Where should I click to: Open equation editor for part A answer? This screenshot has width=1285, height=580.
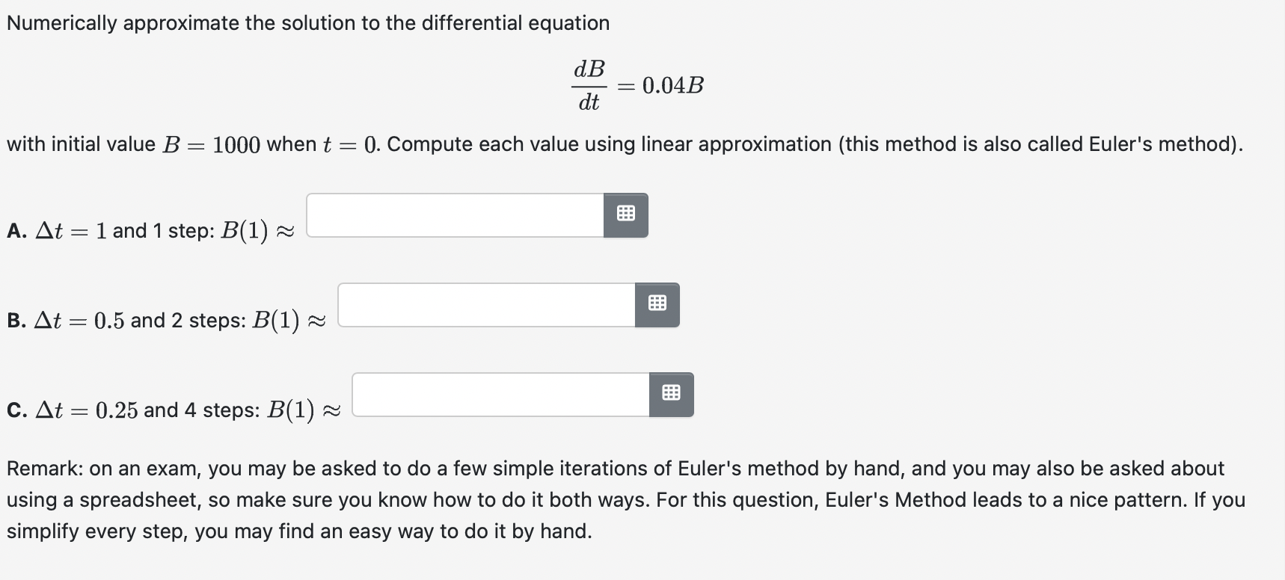point(626,215)
